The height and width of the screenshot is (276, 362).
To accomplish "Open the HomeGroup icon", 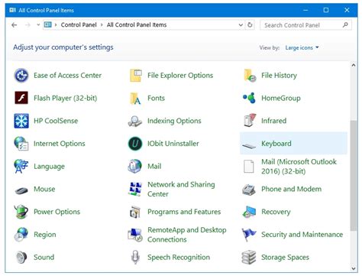I will [x=249, y=98].
